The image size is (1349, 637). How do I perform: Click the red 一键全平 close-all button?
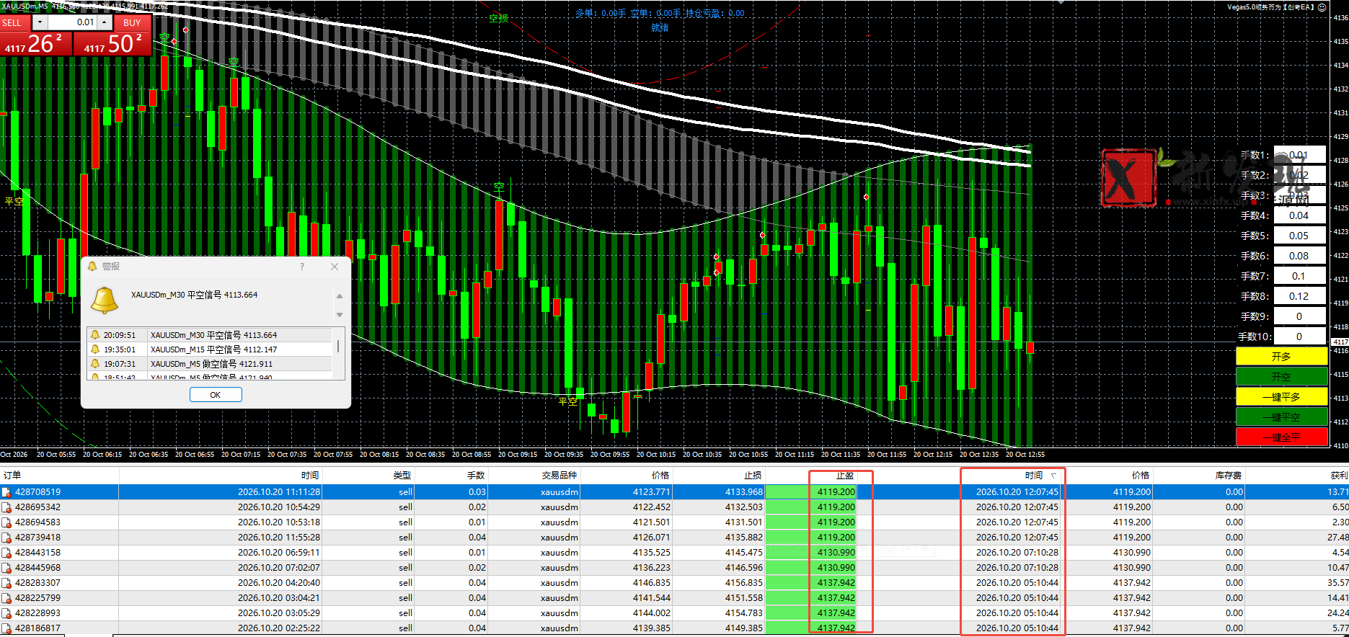pos(1281,437)
